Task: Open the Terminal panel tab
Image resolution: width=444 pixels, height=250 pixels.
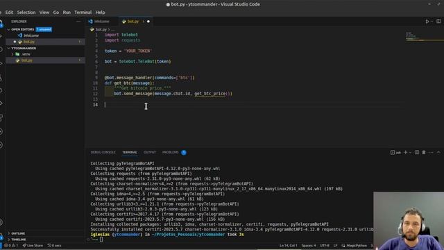Action: point(130,153)
